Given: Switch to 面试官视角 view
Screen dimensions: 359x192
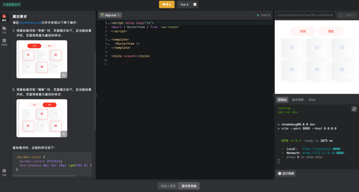Looking at the screenshot, I should coord(189,186).
